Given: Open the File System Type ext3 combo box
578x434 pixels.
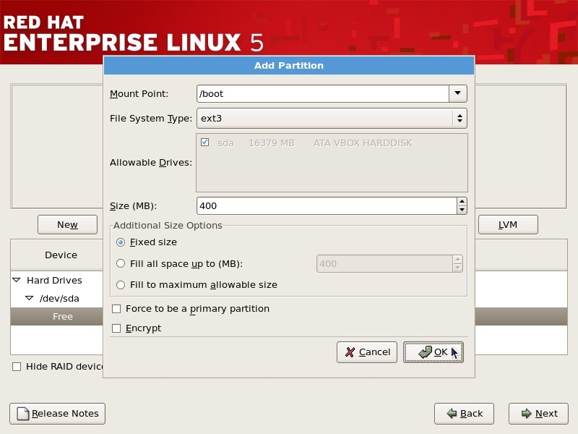Looking at the screenshot, I should (332, 118).
